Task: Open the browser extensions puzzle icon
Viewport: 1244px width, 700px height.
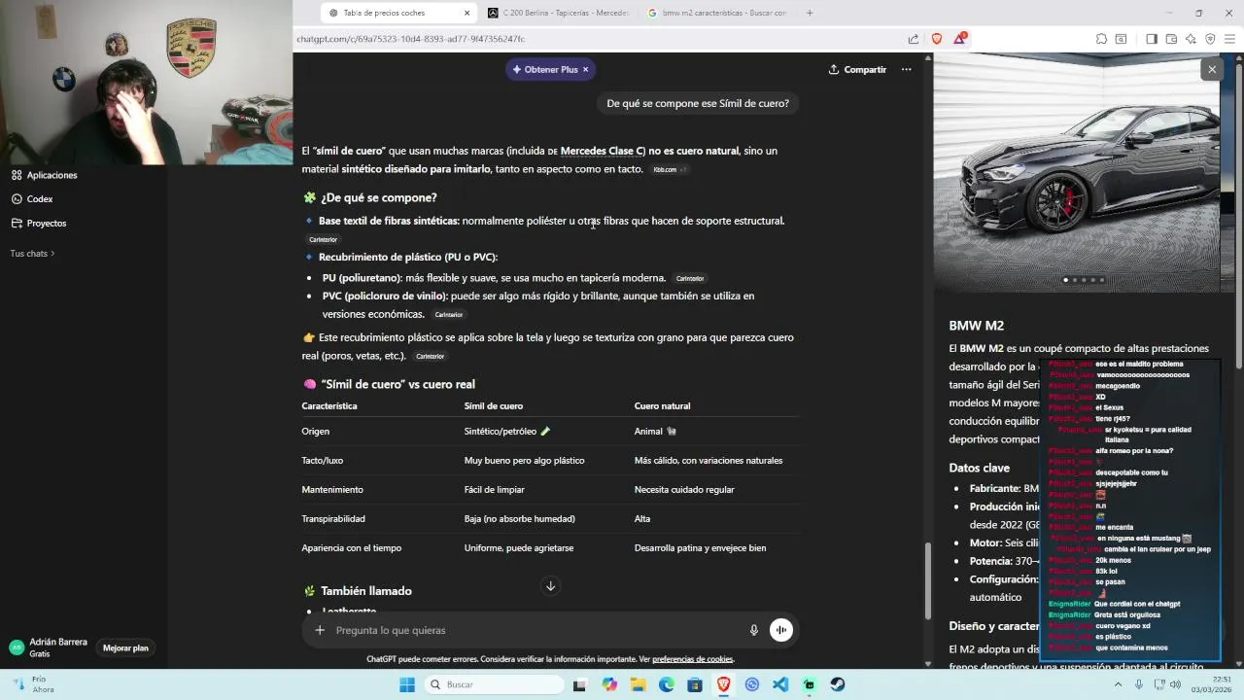Action: coord(1101,39)
